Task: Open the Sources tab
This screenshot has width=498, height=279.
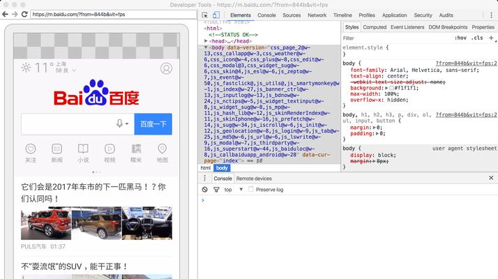Action: 292,15
